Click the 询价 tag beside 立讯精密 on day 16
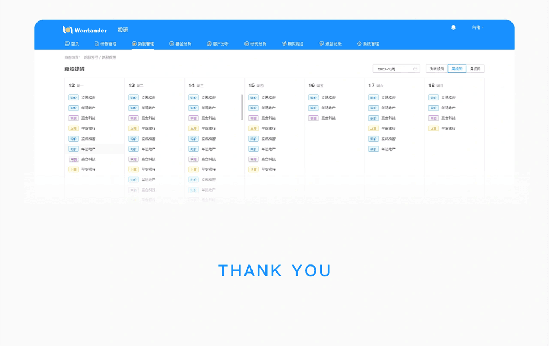Image resolution: width=549 pixels, height=346 pixels. coord(313,98)
